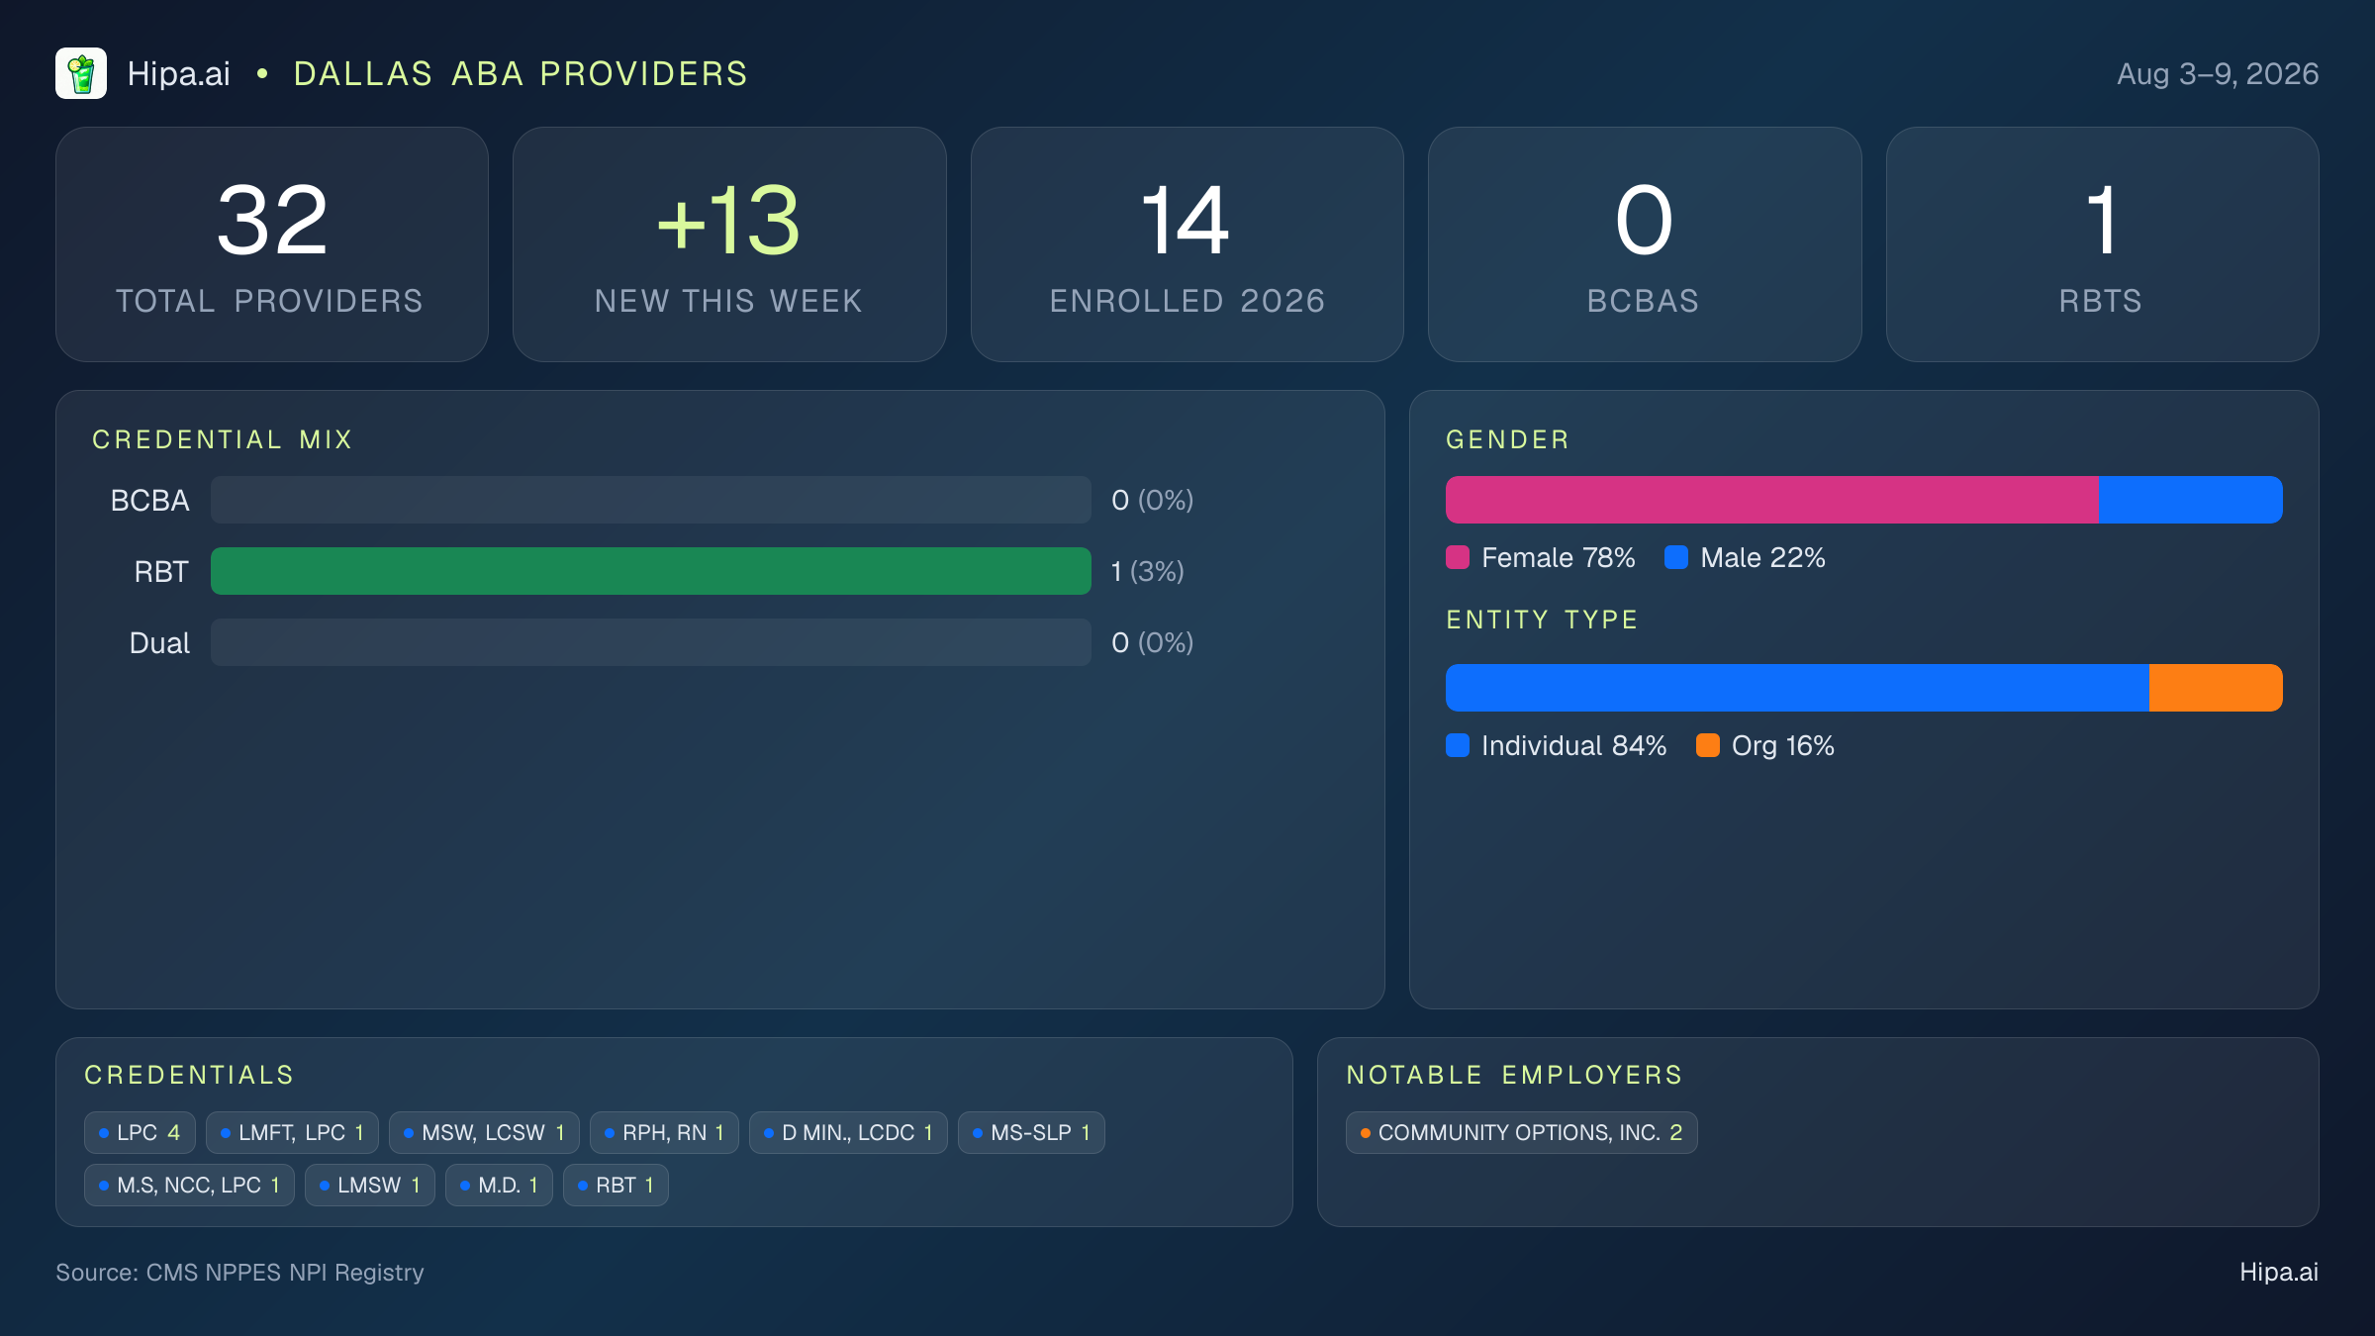This screenshot has width=2375, height=1336.
Task: Click the Source: CMS NPPES NPI Registry footer
Action: (239, 1273)
